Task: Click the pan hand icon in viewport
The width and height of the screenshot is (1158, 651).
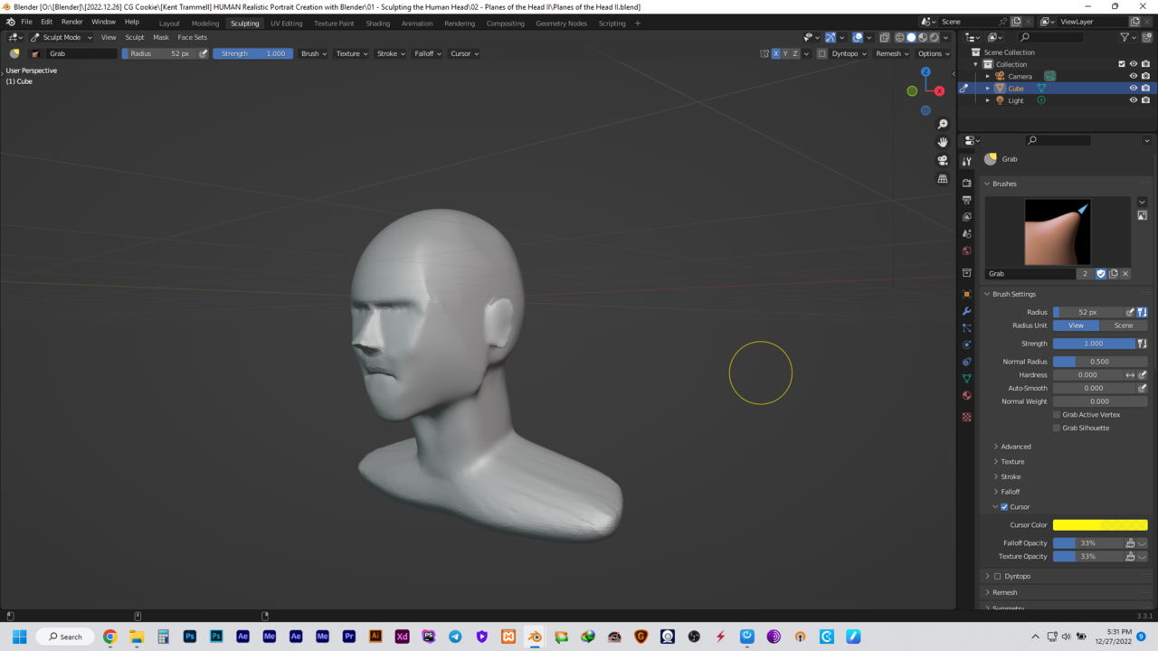Action: coord(943,142)
